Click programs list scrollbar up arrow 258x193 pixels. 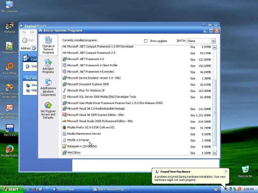[215, 47]
